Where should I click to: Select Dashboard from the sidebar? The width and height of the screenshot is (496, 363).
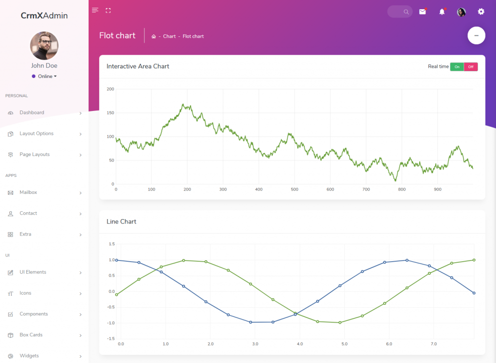(x=31, y=112)
